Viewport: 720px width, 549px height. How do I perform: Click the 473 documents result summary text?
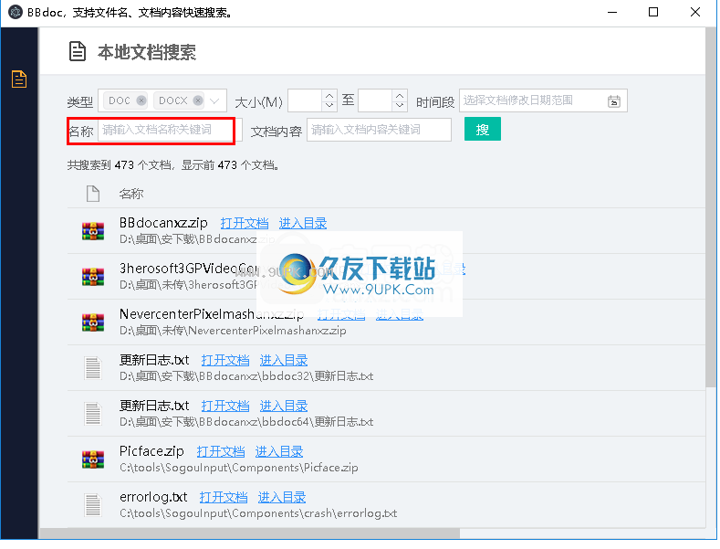pyautogui.click(x=173, y=165)
